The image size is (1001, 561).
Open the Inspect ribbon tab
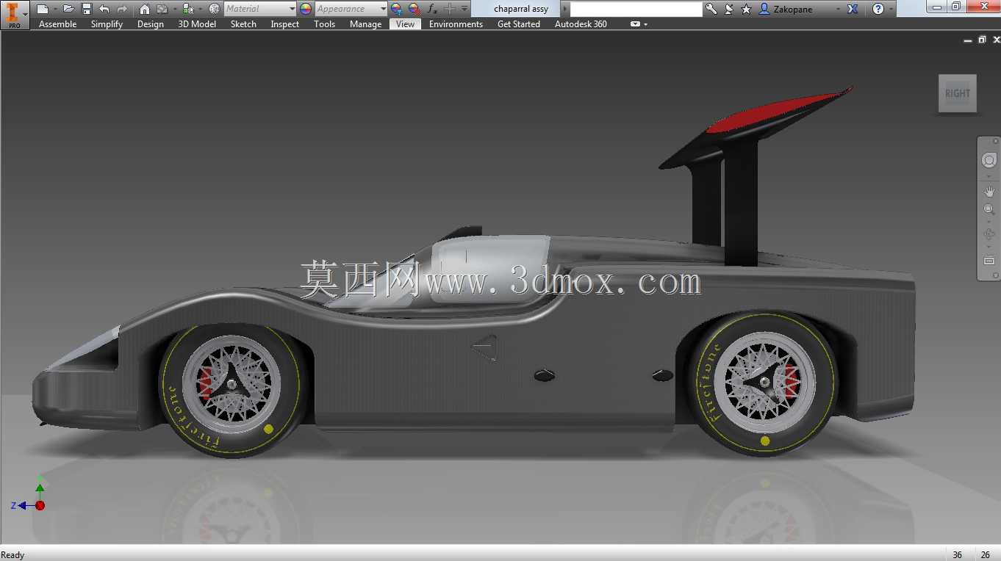coord(284,24)
